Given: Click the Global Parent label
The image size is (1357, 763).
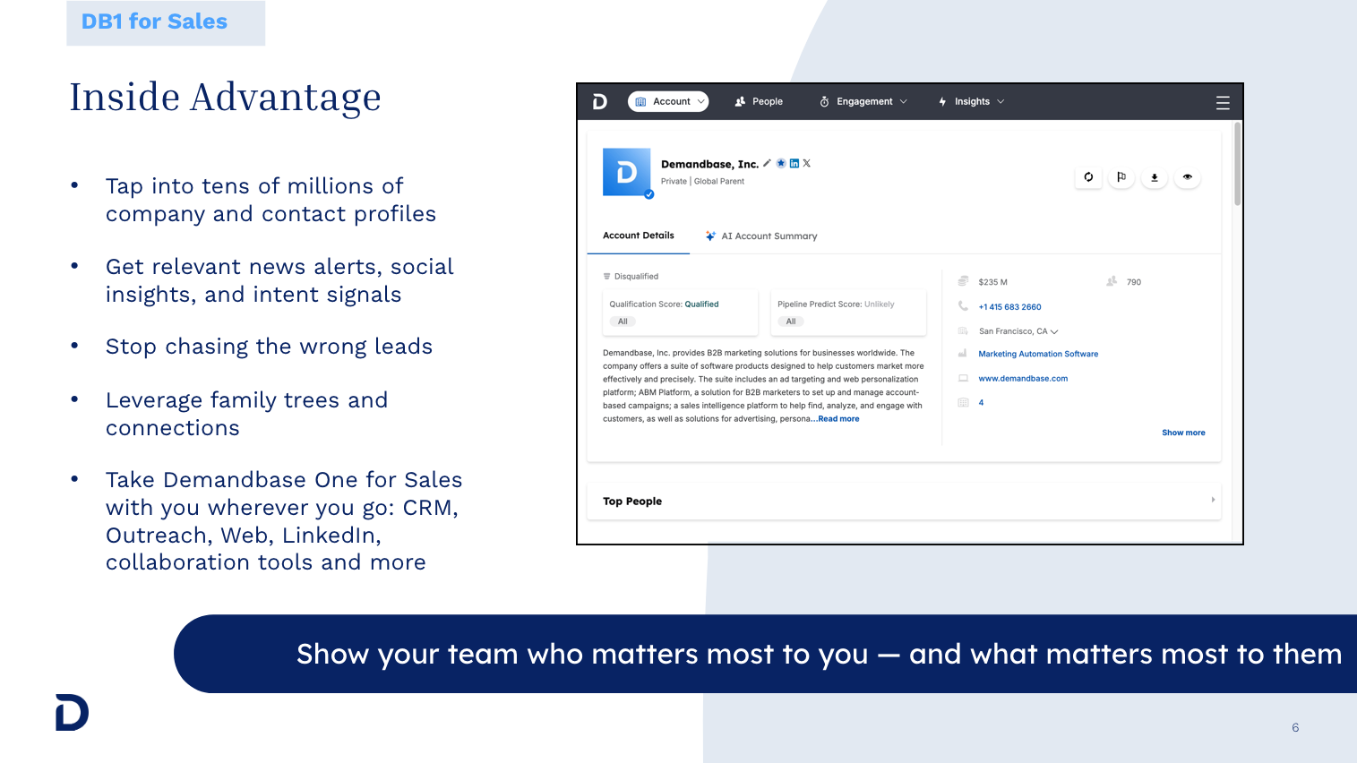Looking at the screenshot, I should pyautogui.click(x=719, y=182).
